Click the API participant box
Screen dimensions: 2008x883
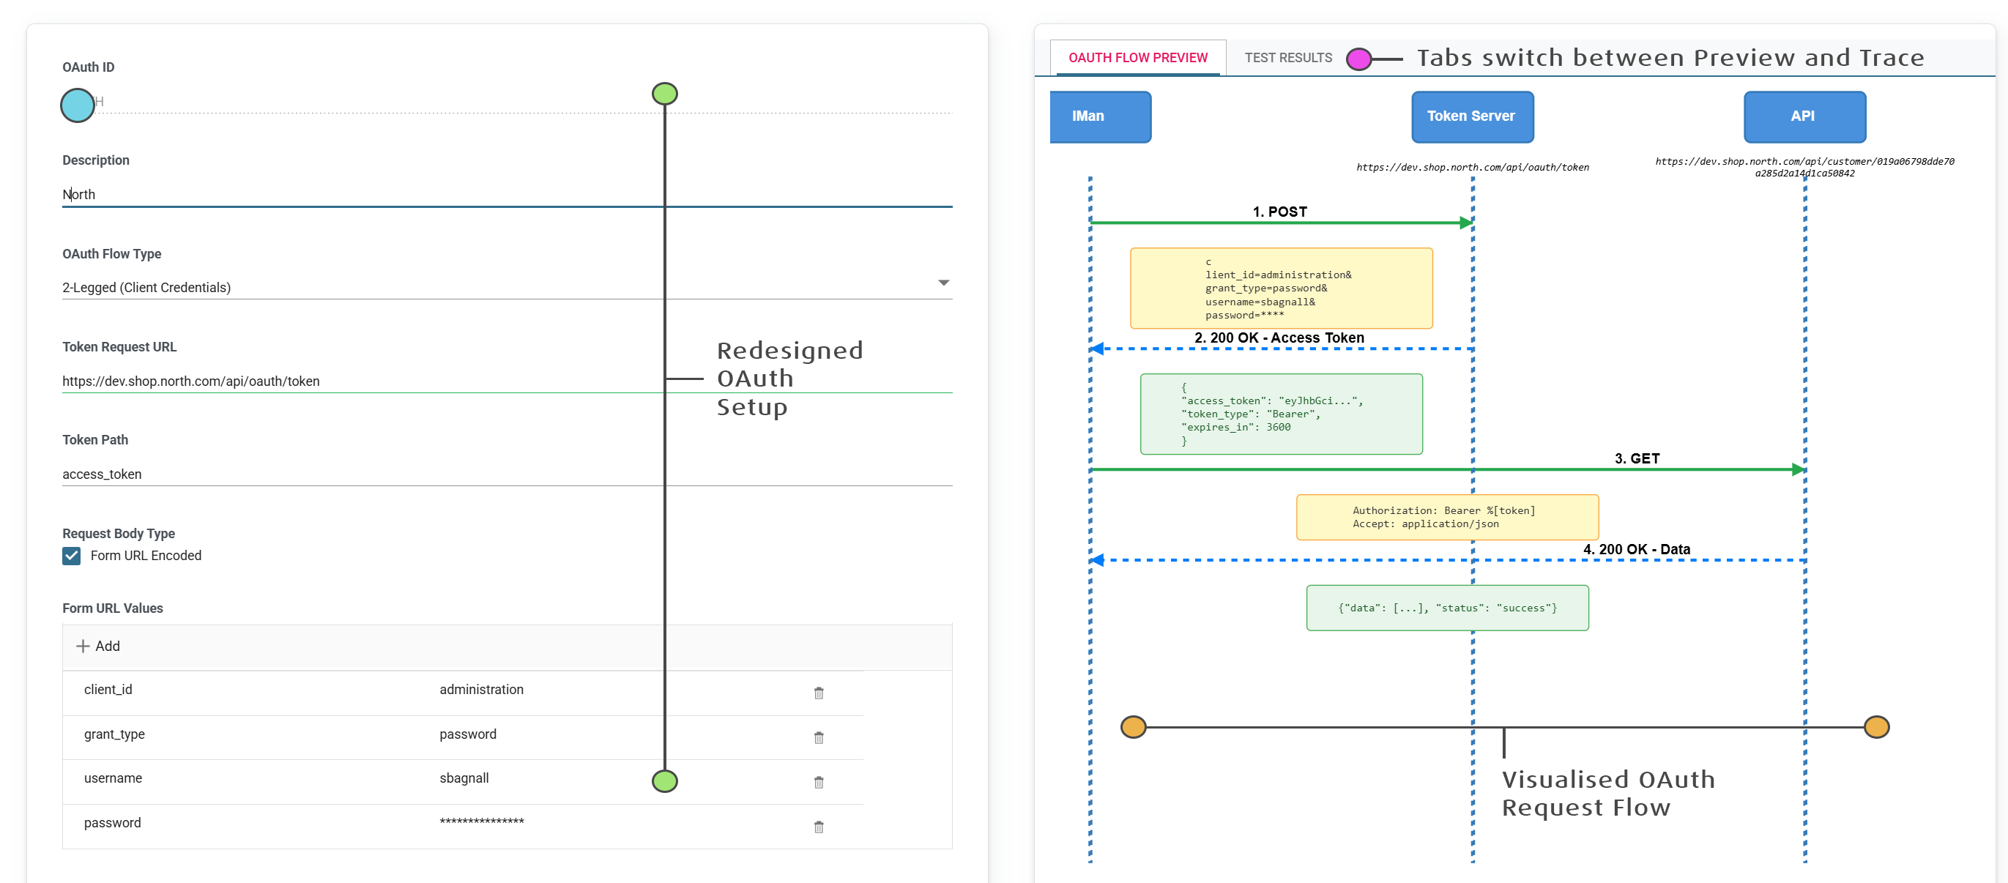(1804, 116)
